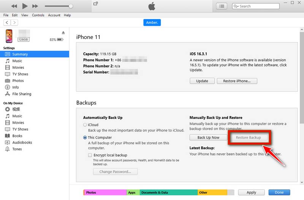Select Summary in the Settings sidebar

(20, 54)
